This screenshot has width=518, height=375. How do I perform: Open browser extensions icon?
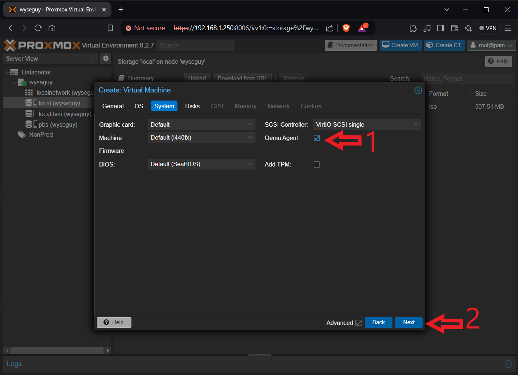pyautogui.click(x=413, y=28)
